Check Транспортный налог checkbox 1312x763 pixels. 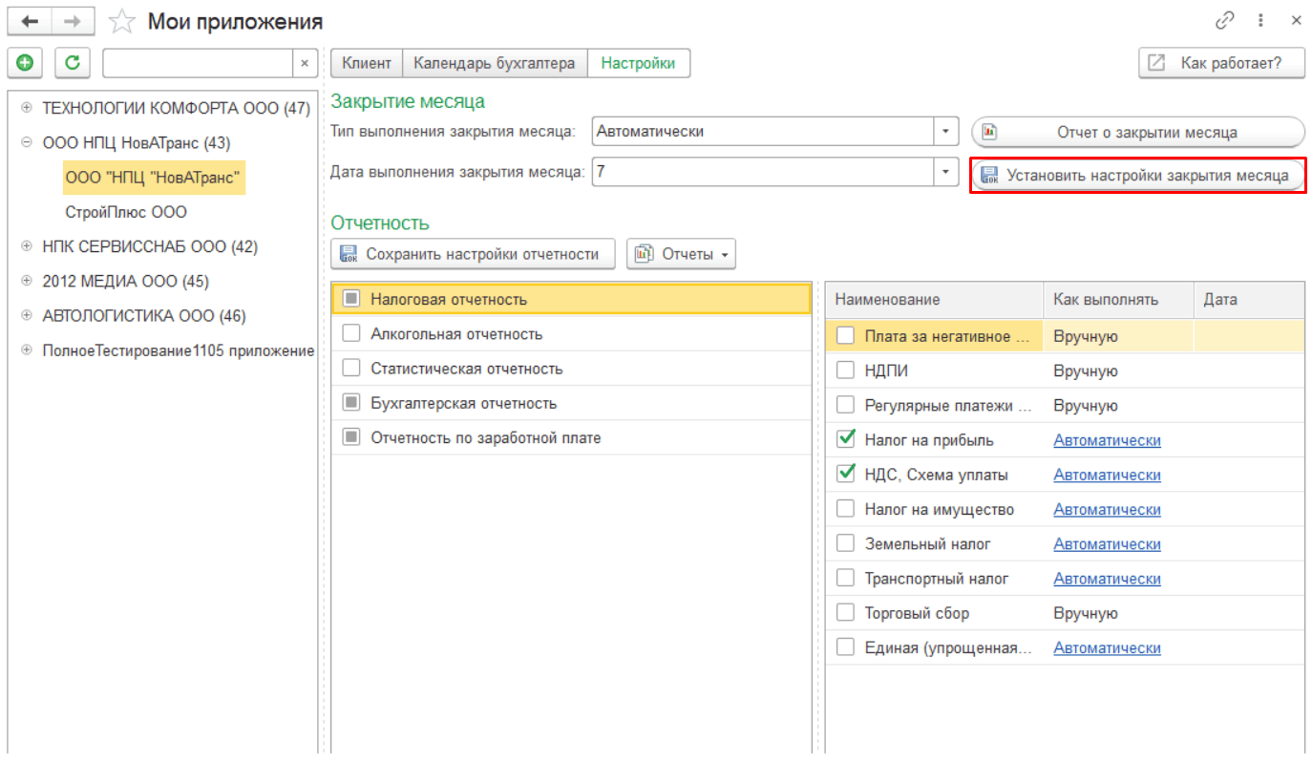tap(845, 578)
